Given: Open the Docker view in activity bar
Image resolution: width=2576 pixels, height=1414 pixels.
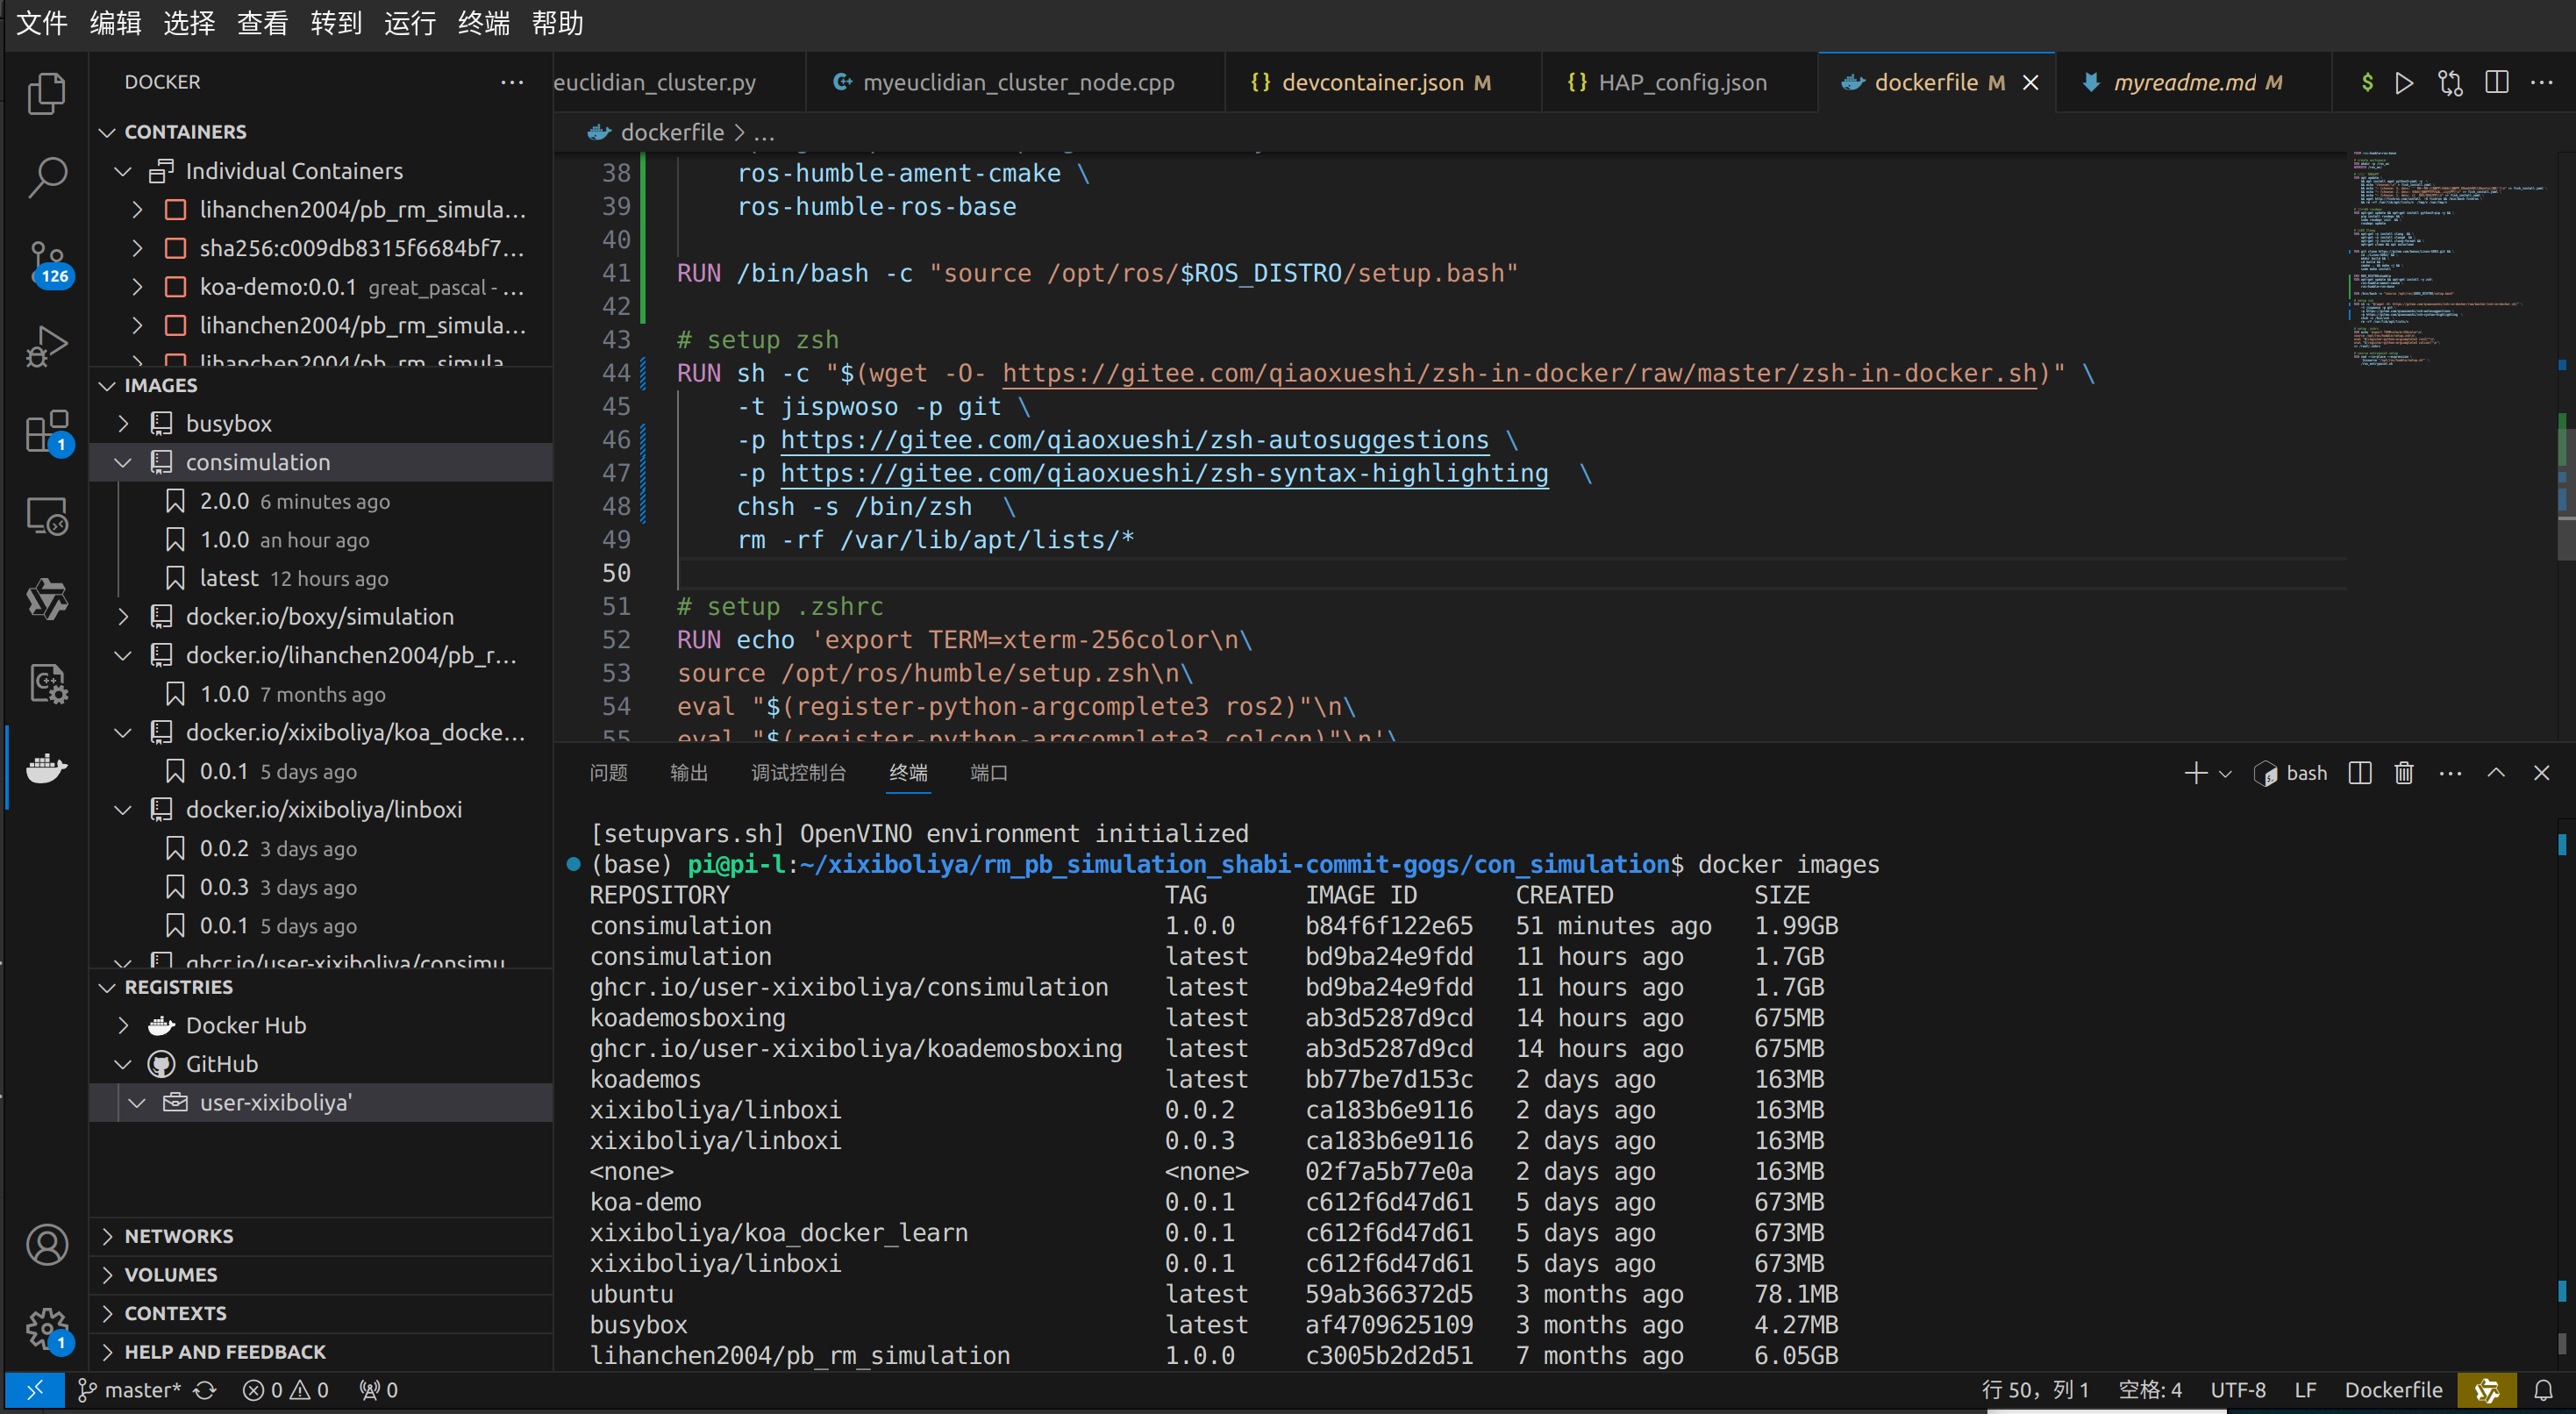Looking at the screenshot, I should 46,768.
